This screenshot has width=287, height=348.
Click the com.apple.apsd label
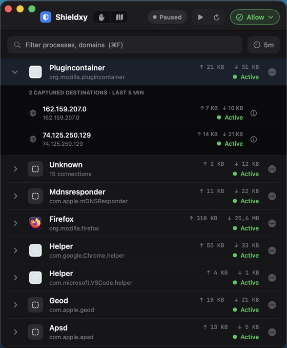(x=71, y=337)
